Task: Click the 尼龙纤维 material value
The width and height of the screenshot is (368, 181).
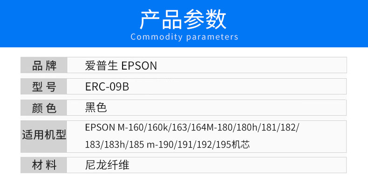Action: pyautogui.click(x=107, y=165)
